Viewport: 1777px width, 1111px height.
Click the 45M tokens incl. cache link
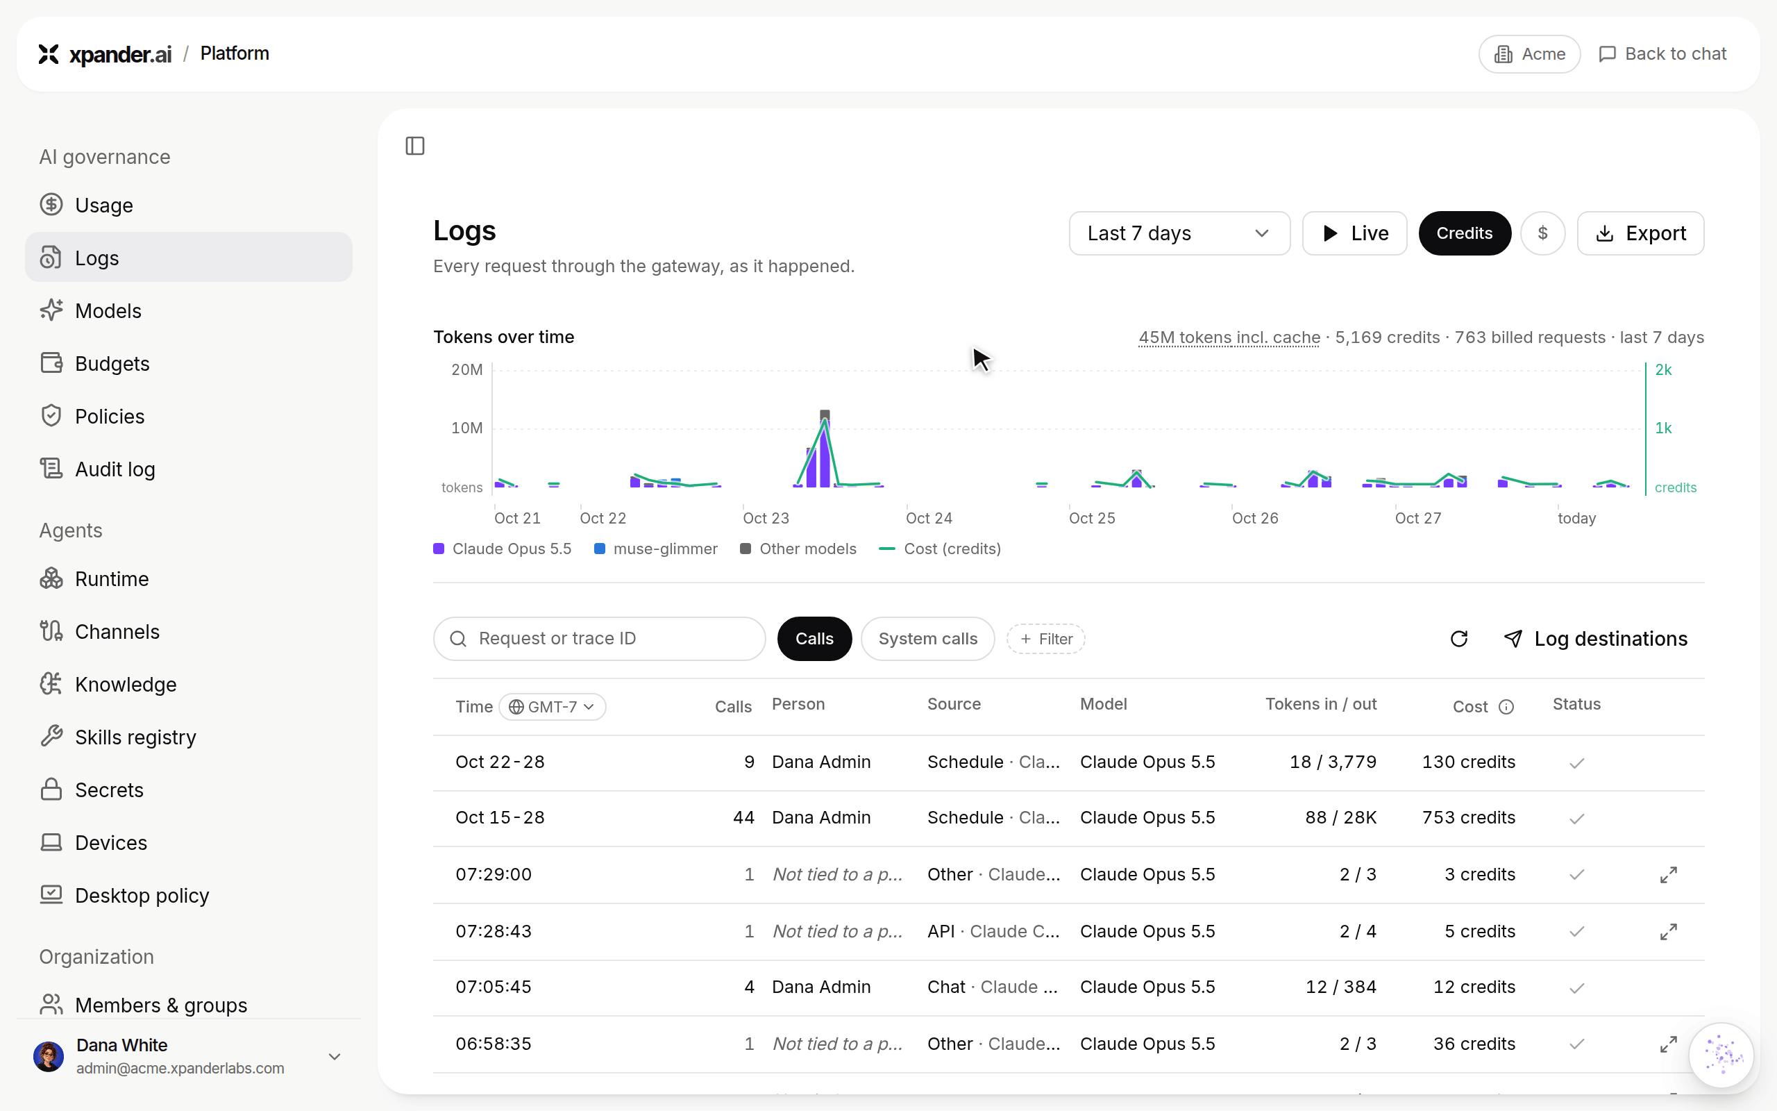[x=1229, y=337]
